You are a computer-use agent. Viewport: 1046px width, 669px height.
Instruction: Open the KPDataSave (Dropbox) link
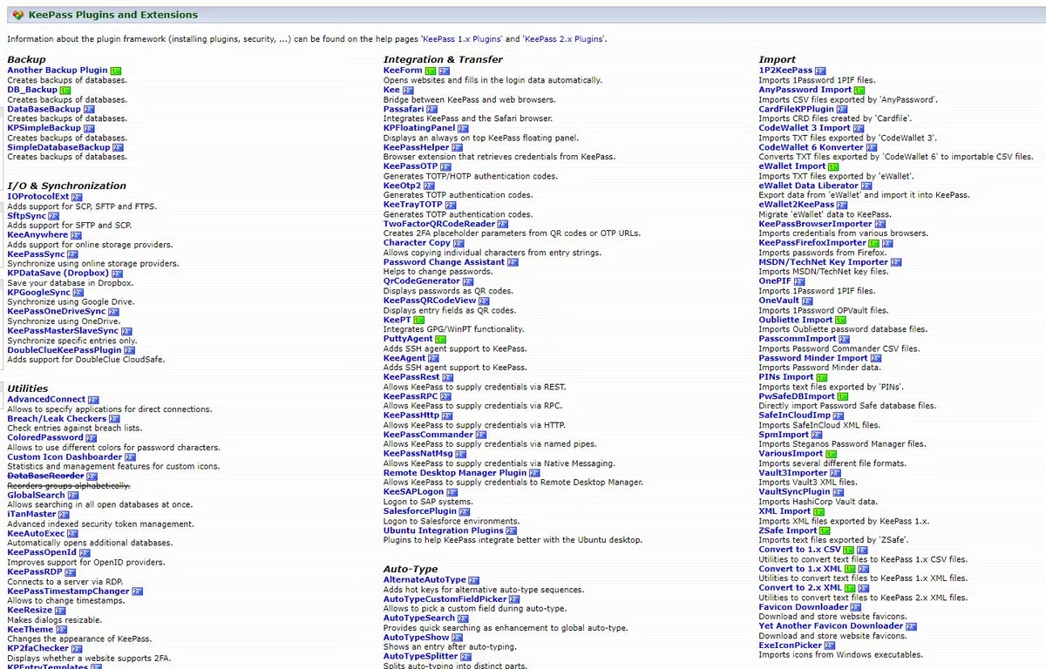click(x=58, y=273)
